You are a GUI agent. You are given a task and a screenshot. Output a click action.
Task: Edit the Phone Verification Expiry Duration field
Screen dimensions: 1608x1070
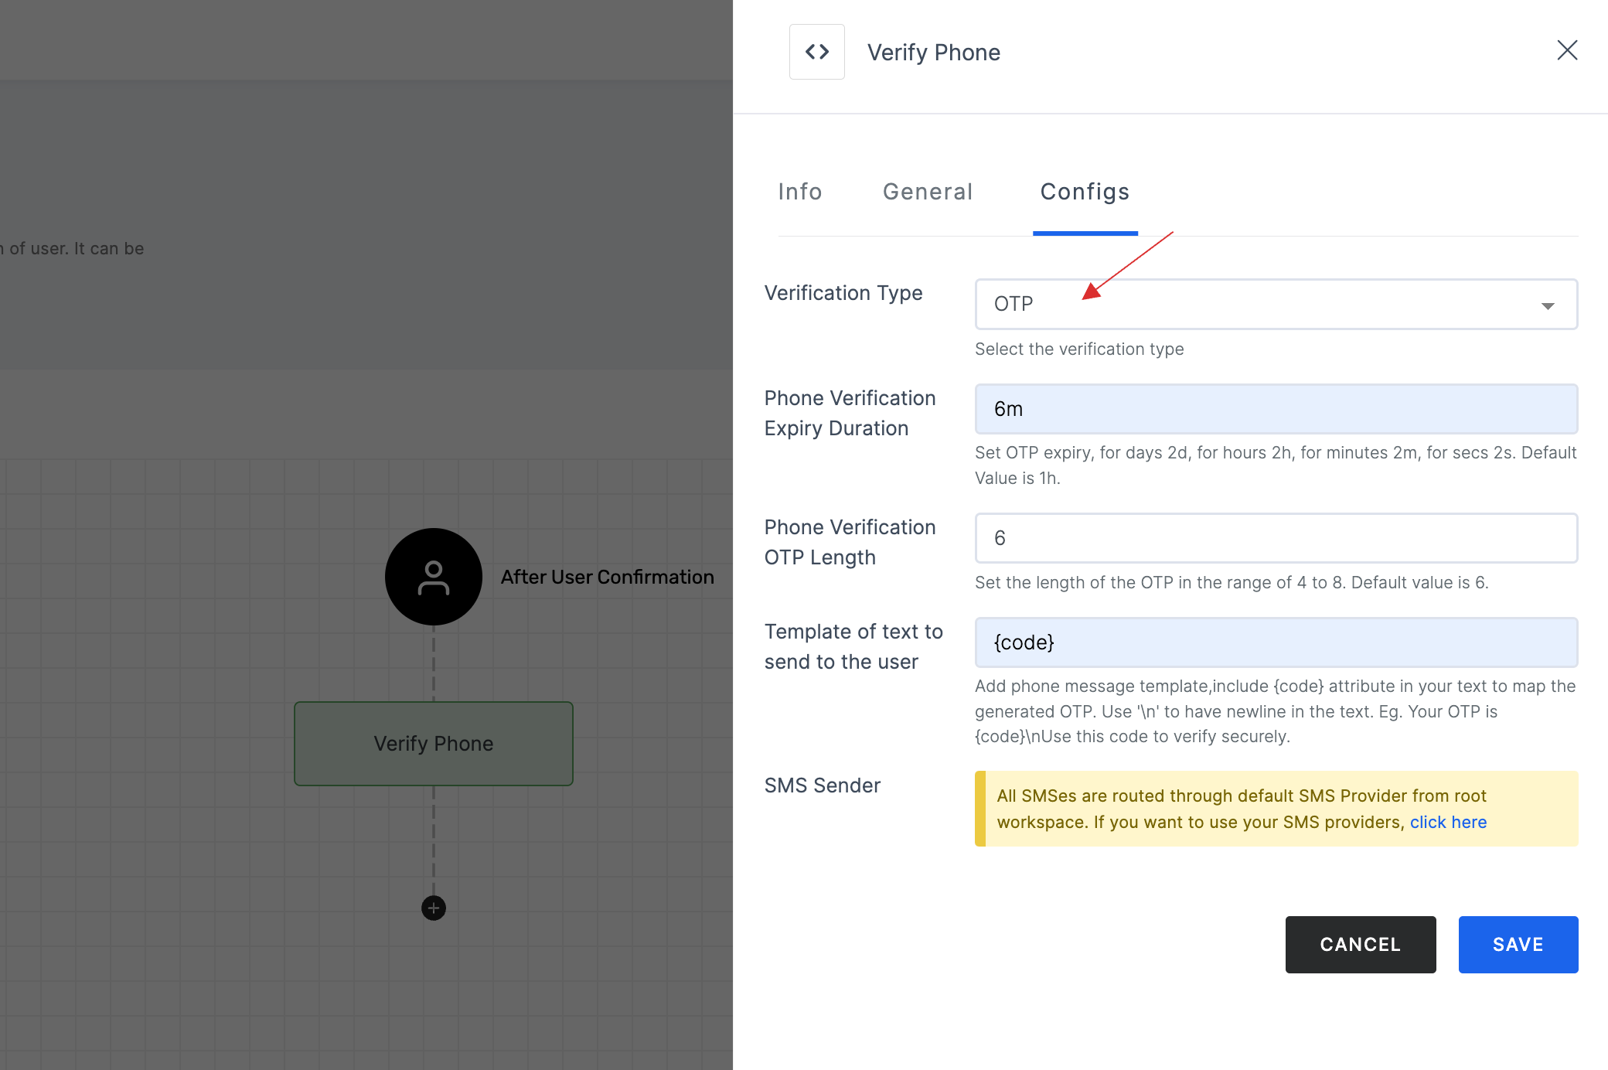(1276, 409)
